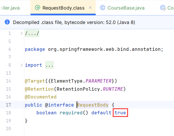Click the folded /.../ comment placeholder
Image resolution: width=174 pixels, height=136 pixels.
point(32,33)
